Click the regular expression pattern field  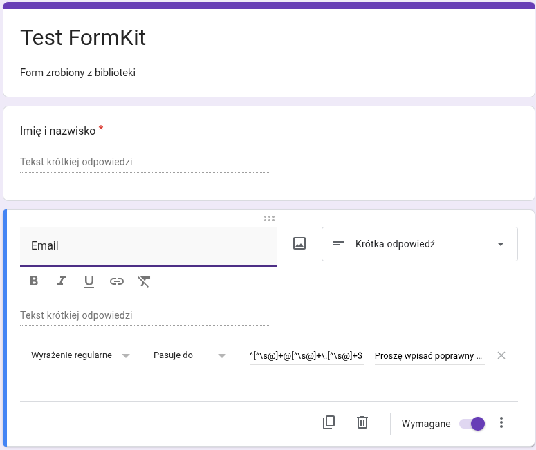306,356
